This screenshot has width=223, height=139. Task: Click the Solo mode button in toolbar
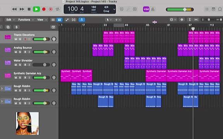135,9
